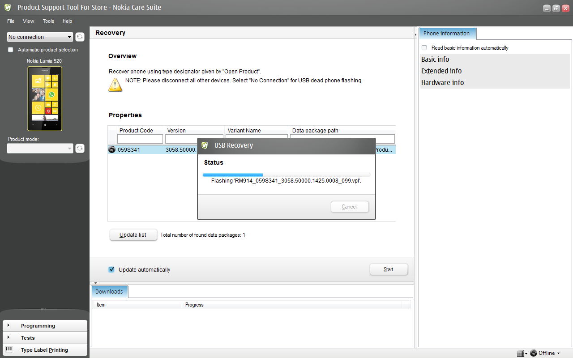
Task: Click the refresh icon next to Product mode
Action: coord(80,148)
